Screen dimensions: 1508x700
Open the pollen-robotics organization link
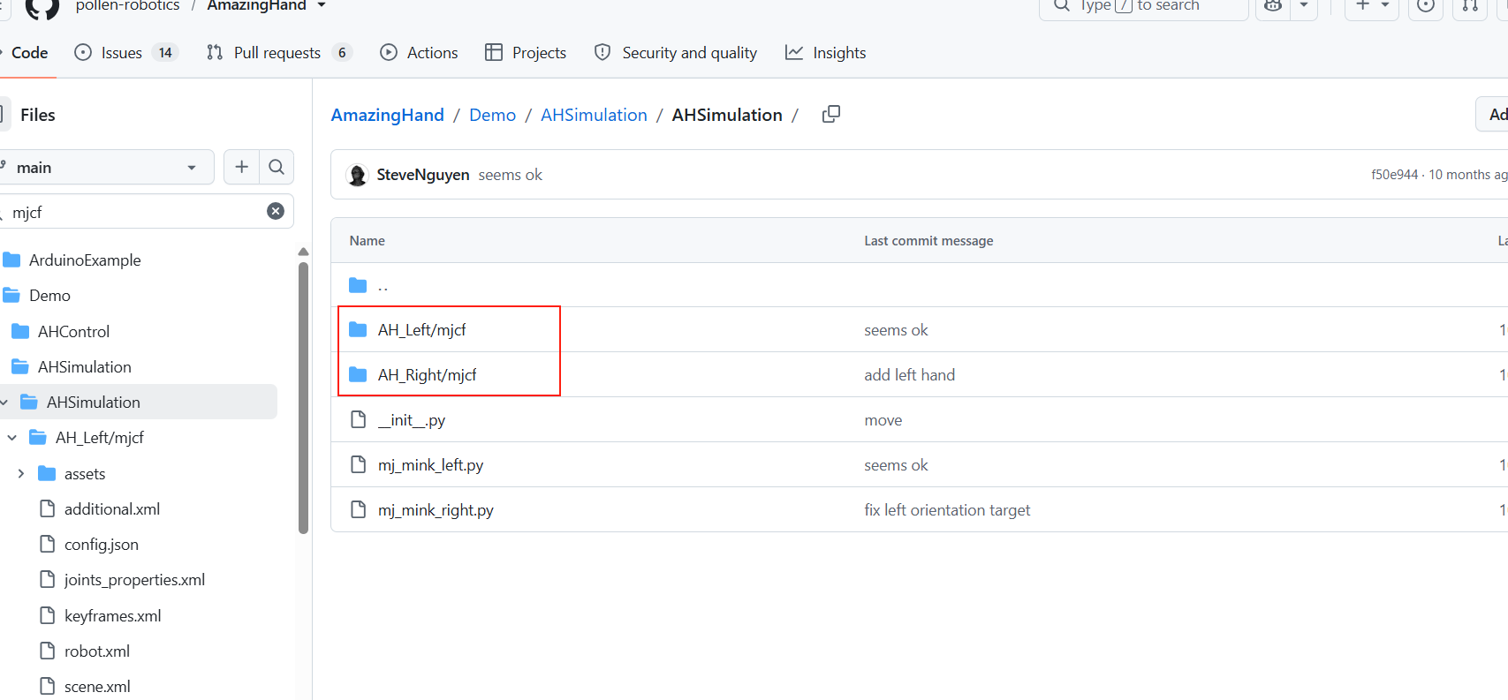[128, 6]
